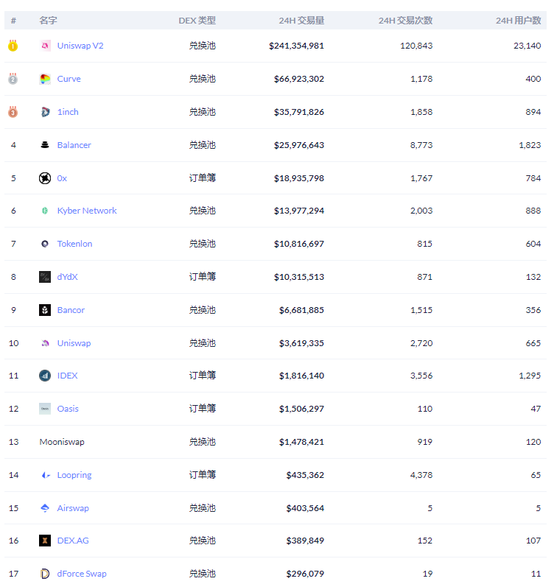Click the Kyber Network green logo icon

pos(45,211)
